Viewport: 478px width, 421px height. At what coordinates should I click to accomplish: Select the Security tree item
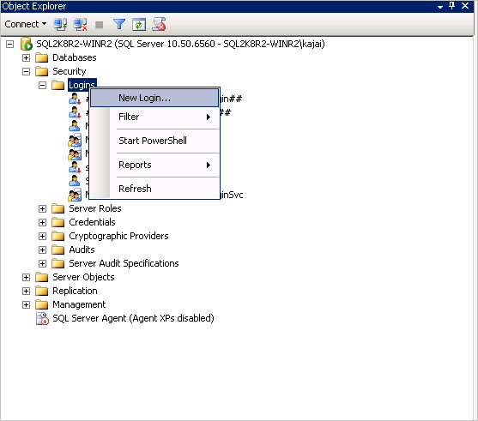[70, 71]
